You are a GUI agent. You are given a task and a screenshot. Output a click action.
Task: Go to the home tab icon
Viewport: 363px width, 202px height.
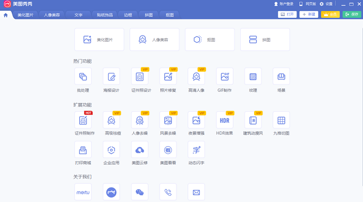6,15
